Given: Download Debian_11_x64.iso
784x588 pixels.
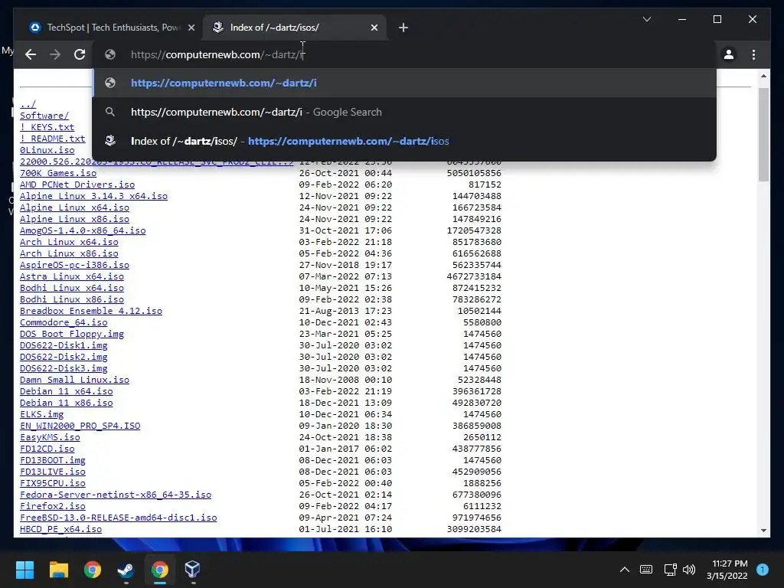Looking at the screenshot, I should [x=66, y=391].
